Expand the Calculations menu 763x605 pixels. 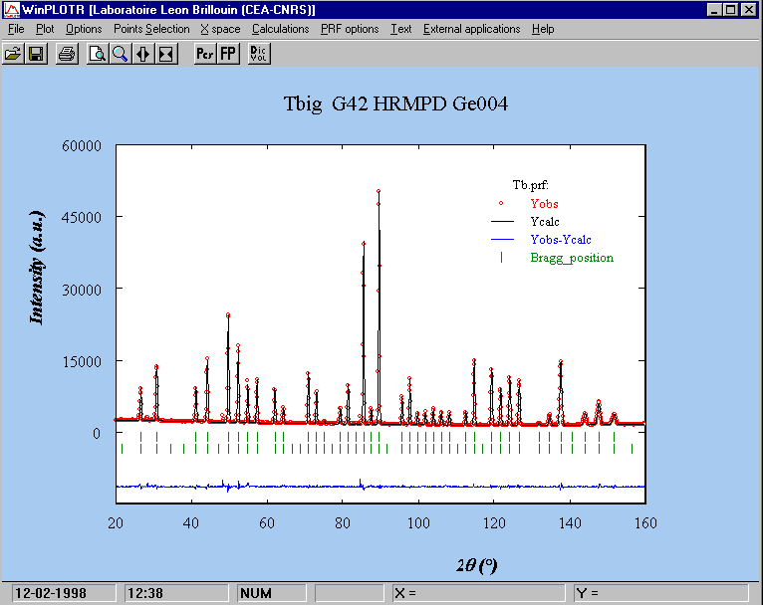(x=280, y=29)
